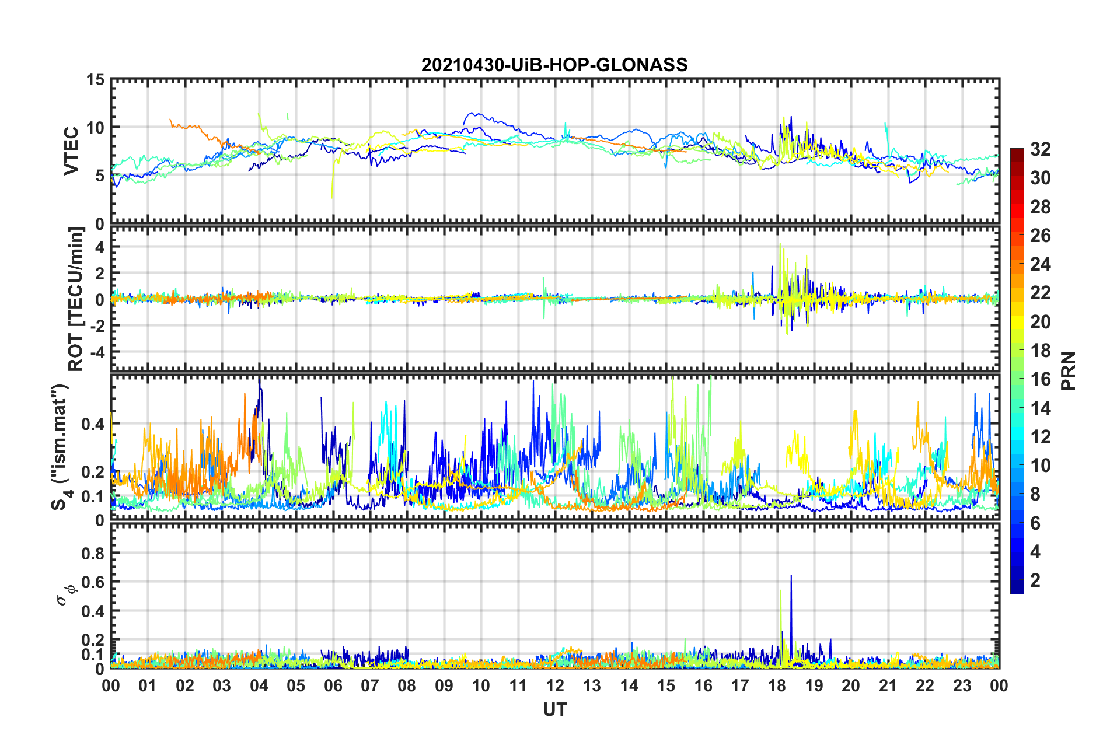
Task: Click x-axis tick label 04
Action: click(x=259, y=685)
